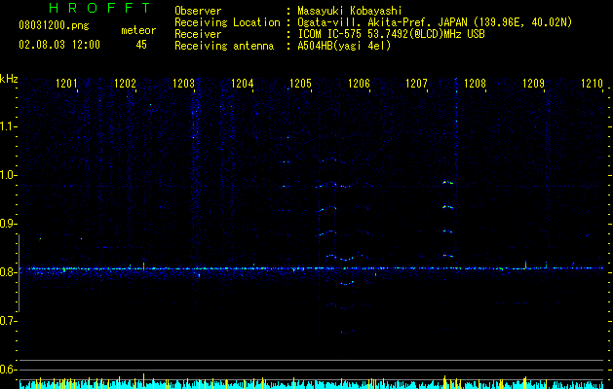Click the Receiver field label
This screenshot has height=389, width=613.
(x=198, y=34)
